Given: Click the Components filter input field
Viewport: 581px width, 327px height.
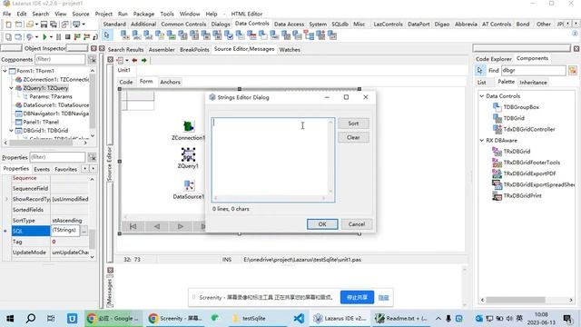Looking at the screenshot, I should [60, 59].
